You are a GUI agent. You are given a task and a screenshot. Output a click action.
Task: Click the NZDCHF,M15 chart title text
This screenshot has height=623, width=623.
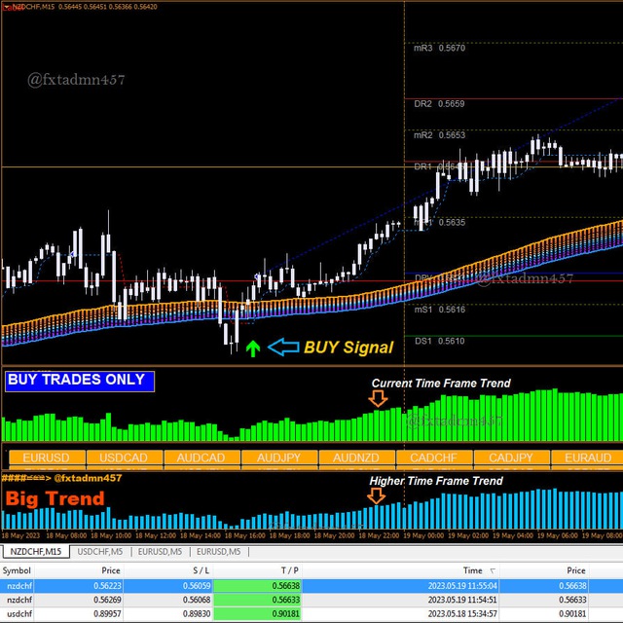tap(33, 7)
